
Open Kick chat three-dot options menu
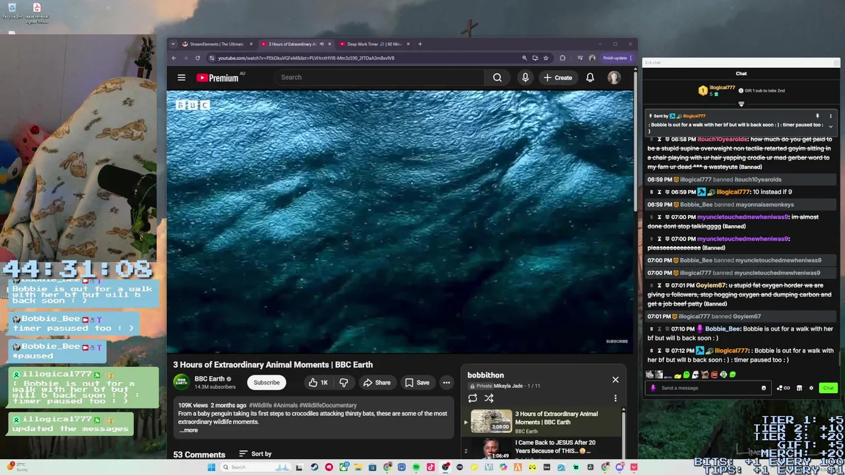(x=830, y=116)
